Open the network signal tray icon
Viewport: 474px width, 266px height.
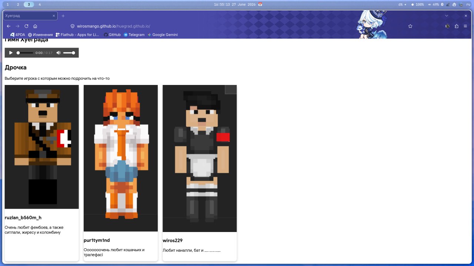(x=448, y=4)
